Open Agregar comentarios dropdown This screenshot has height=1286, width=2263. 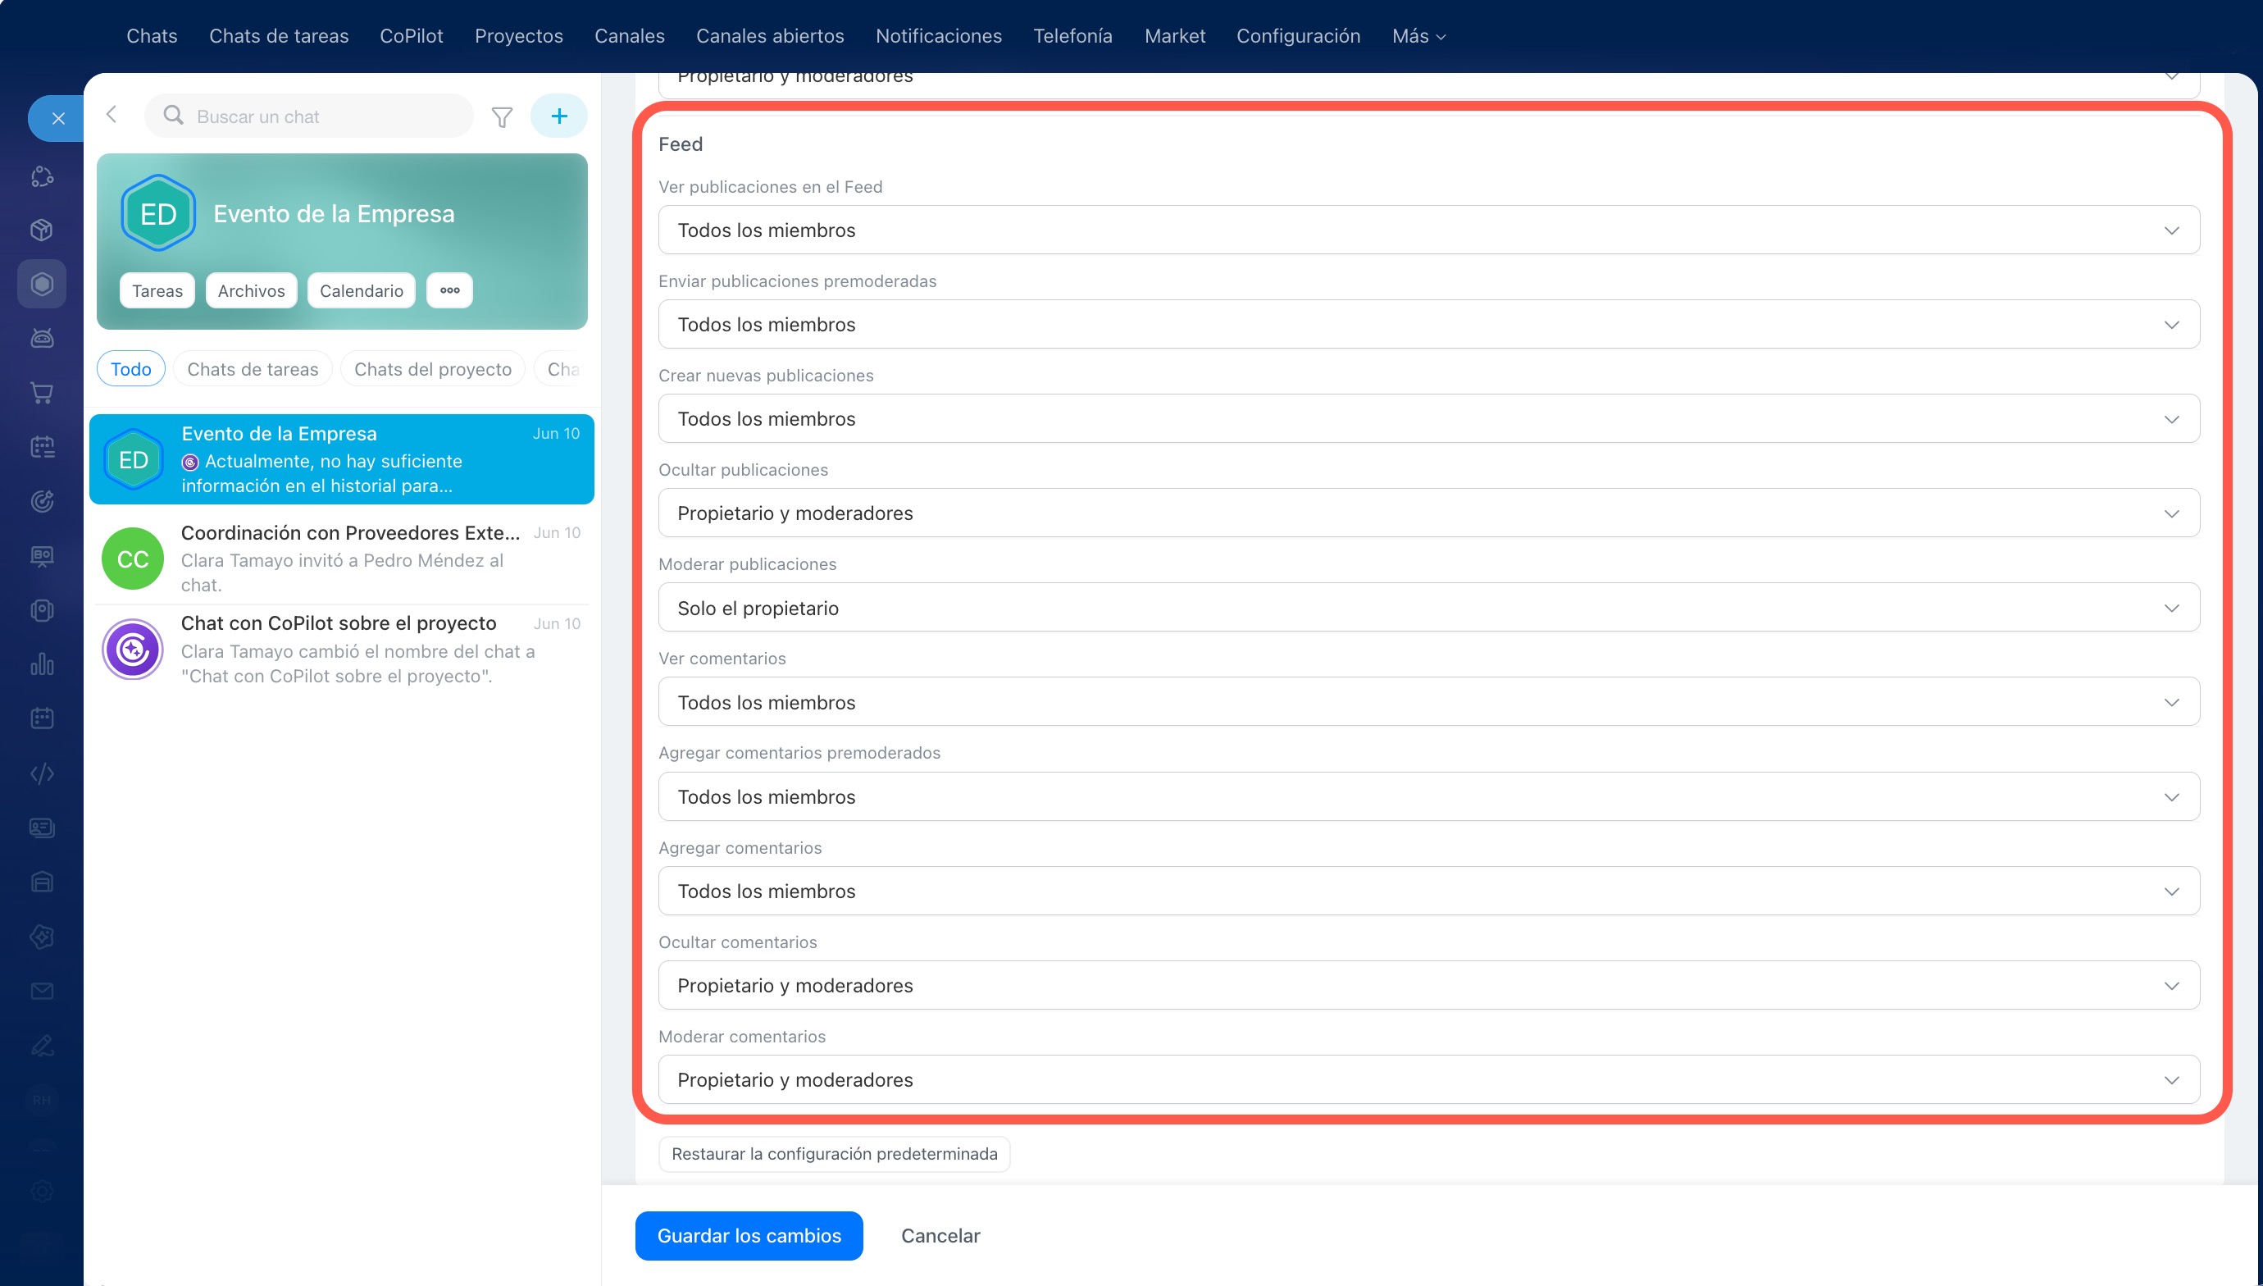1428,892
